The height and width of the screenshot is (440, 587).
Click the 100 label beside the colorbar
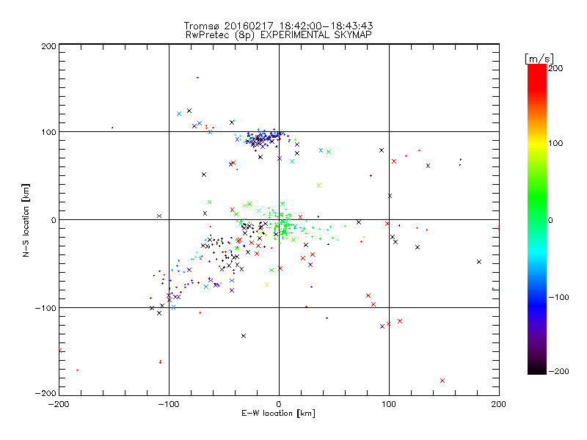(x=555, y=143)
